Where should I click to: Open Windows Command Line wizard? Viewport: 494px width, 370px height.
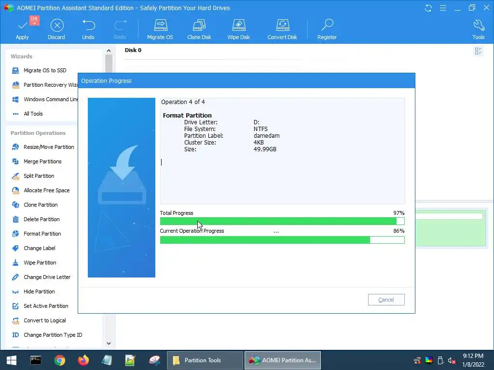[x=44, y=99]
